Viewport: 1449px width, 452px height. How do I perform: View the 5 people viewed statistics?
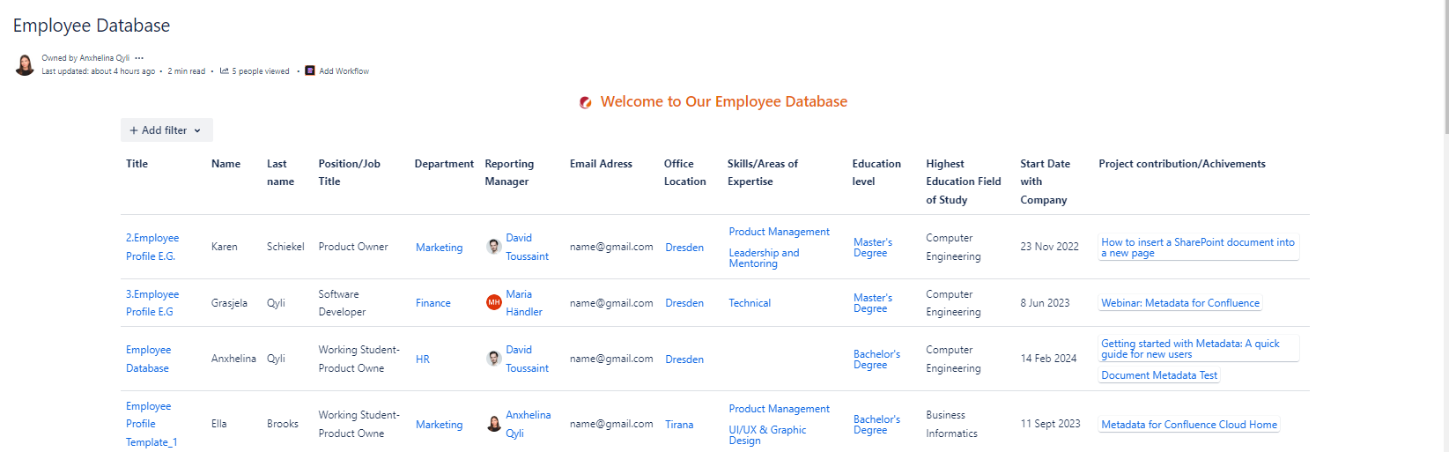pyautogui.click(x=260, y=71)
